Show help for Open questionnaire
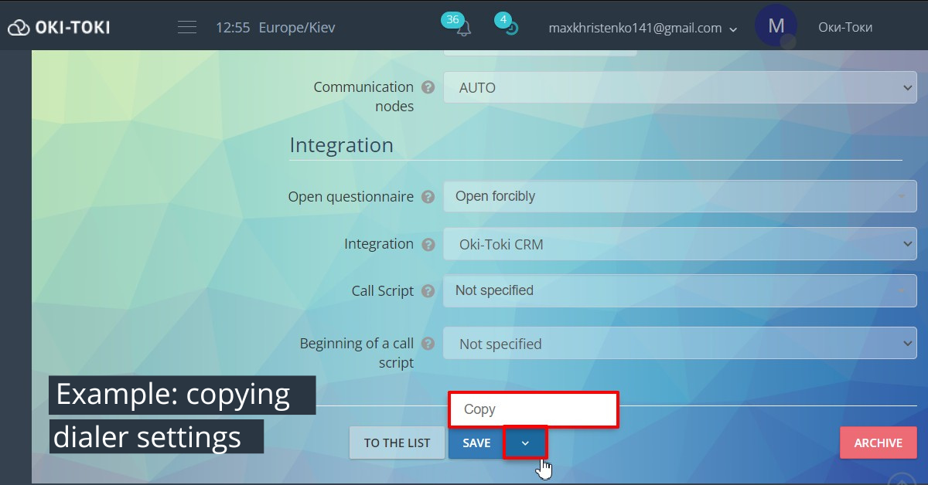Screen dimensions: 928x485 tap(428, 197)
